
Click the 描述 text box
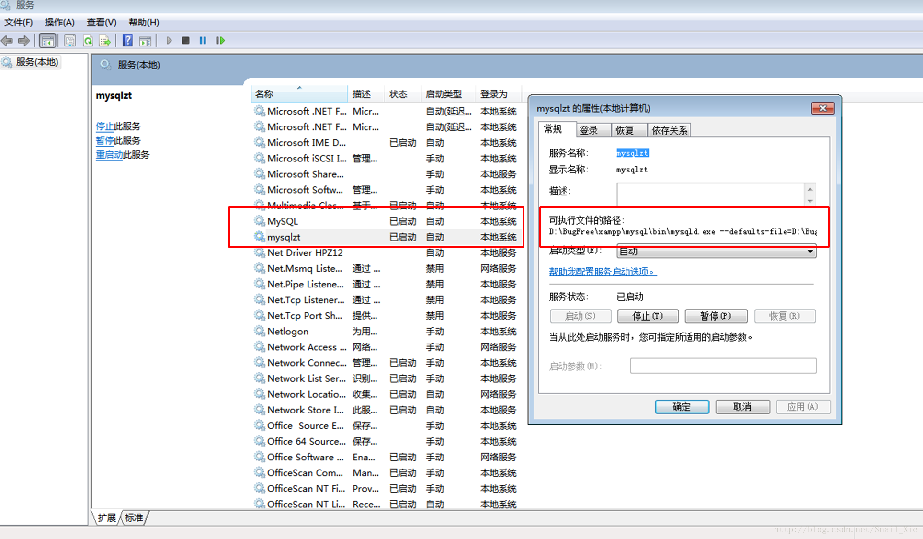pyautogui.click(x=711, y=194)
